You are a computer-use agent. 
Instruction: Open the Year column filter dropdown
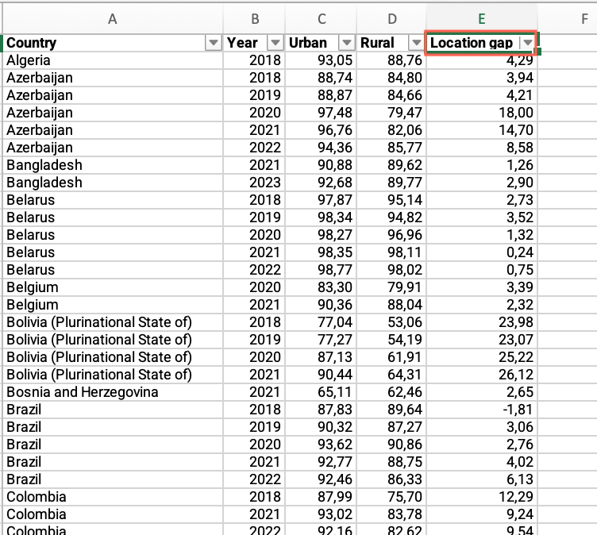tap(275, 43)
